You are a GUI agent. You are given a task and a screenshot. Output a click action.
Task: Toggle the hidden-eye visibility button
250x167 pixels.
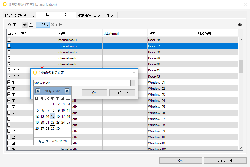pyautogui.click(x=25, y=25)
